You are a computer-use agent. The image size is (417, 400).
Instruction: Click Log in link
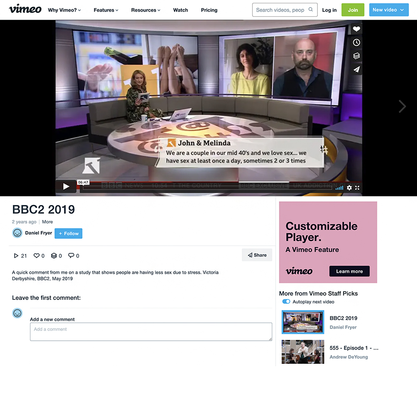(x=329, y=10)
